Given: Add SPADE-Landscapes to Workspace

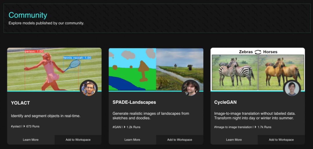Looking at the screenshot, I should 180,140.
